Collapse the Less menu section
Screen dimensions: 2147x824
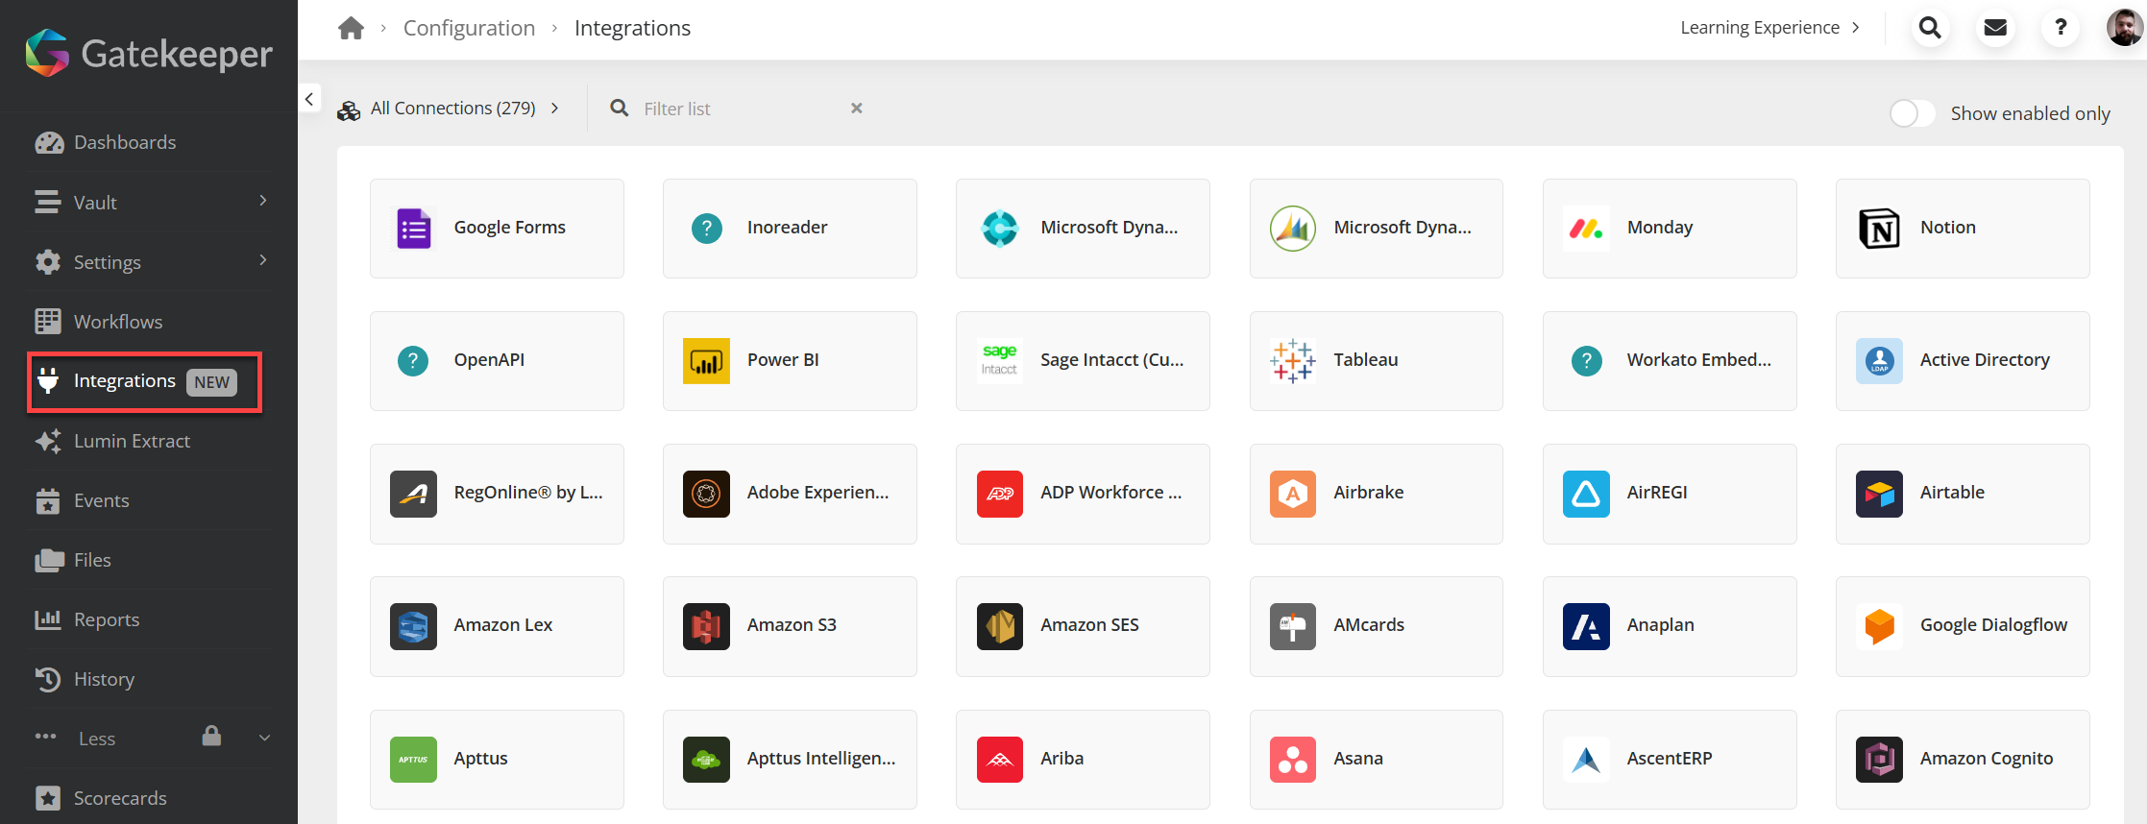tap(264, 738)
